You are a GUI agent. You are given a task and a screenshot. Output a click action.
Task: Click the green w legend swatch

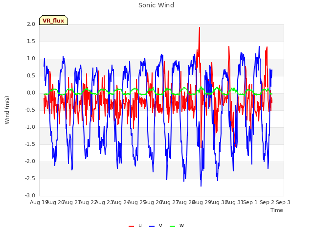[x=172, y=226]
